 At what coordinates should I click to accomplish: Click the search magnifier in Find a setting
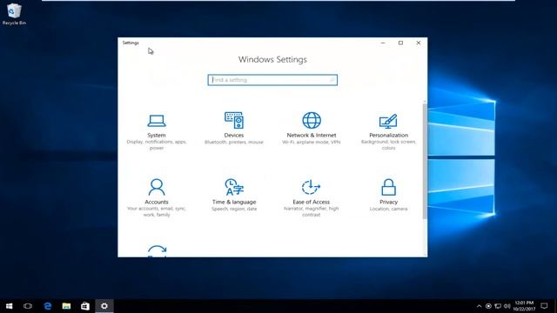click(332, 80)
